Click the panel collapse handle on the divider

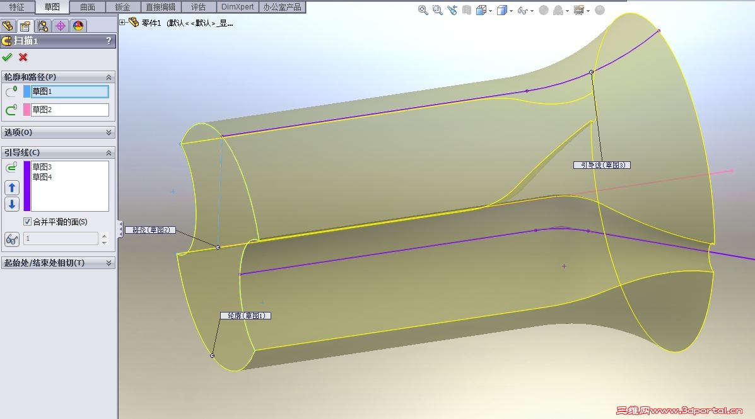tap(120, 229)
